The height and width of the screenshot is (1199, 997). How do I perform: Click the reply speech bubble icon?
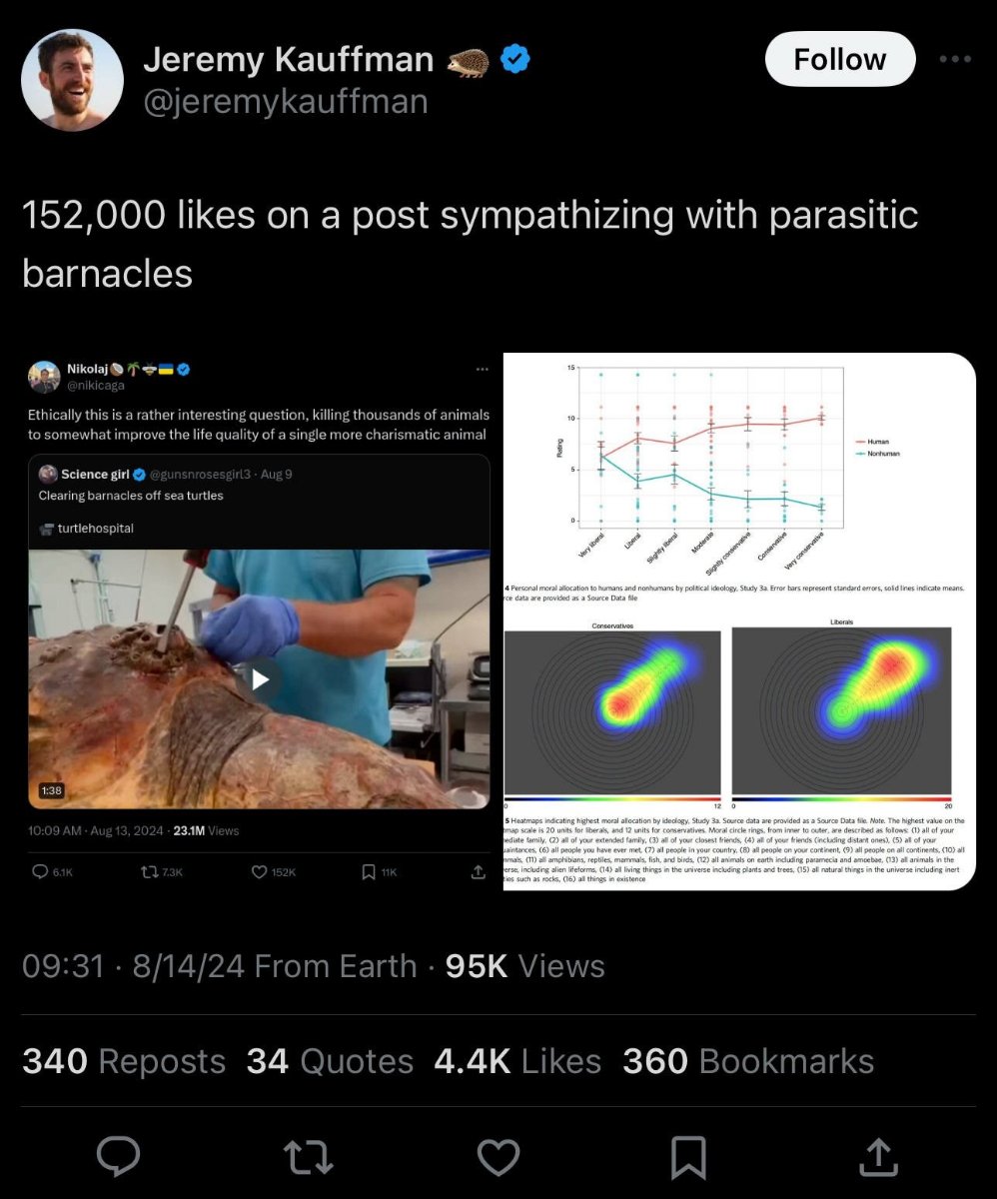click(x=118, y=1157)
